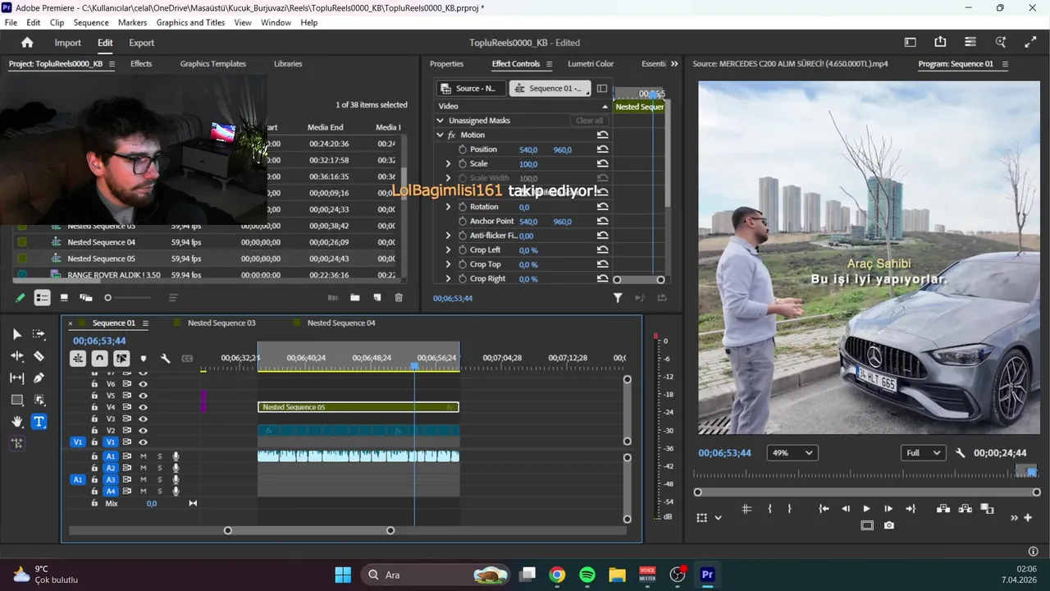The height and width of the screenshot is (591, 1050).
Task: Hide track V4 with eye icon
Action: point(144,407)
